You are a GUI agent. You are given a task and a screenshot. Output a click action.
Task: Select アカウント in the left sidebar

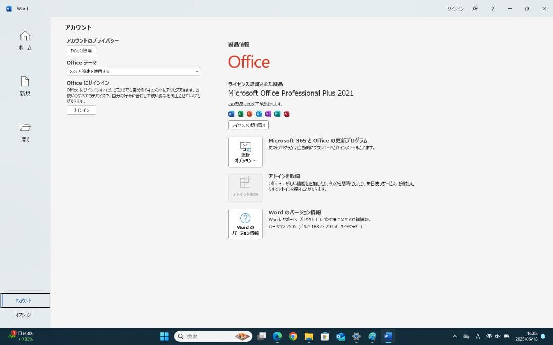click(x=25, y=301)
